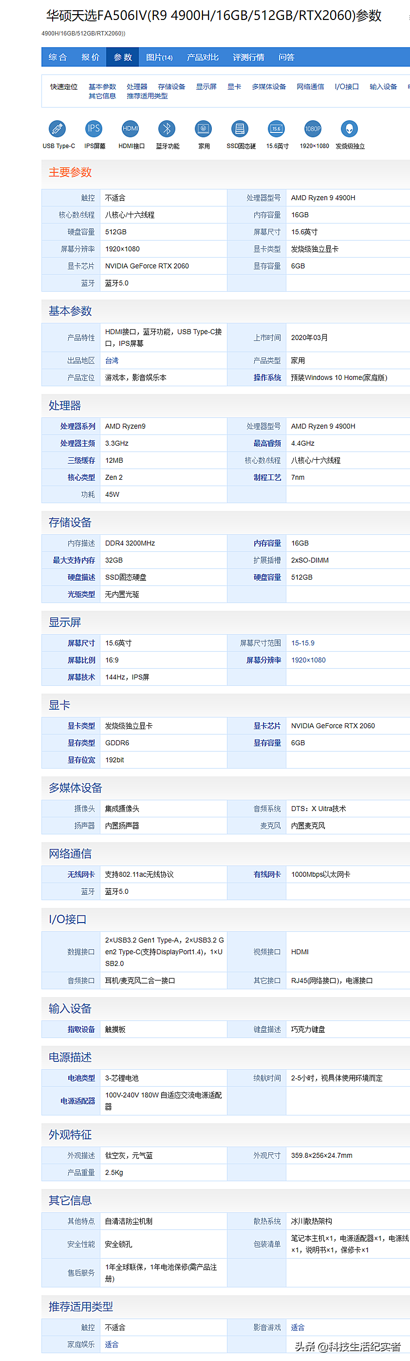Click the 三级缓存 label link
This screenshot has width=410, height=1361.
[81, 460]
